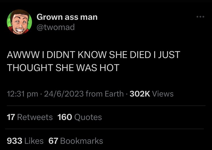Screen dimensions: 212x150
Task: Click the Views label
Action: pyautogui.click(x=163, y=94)
